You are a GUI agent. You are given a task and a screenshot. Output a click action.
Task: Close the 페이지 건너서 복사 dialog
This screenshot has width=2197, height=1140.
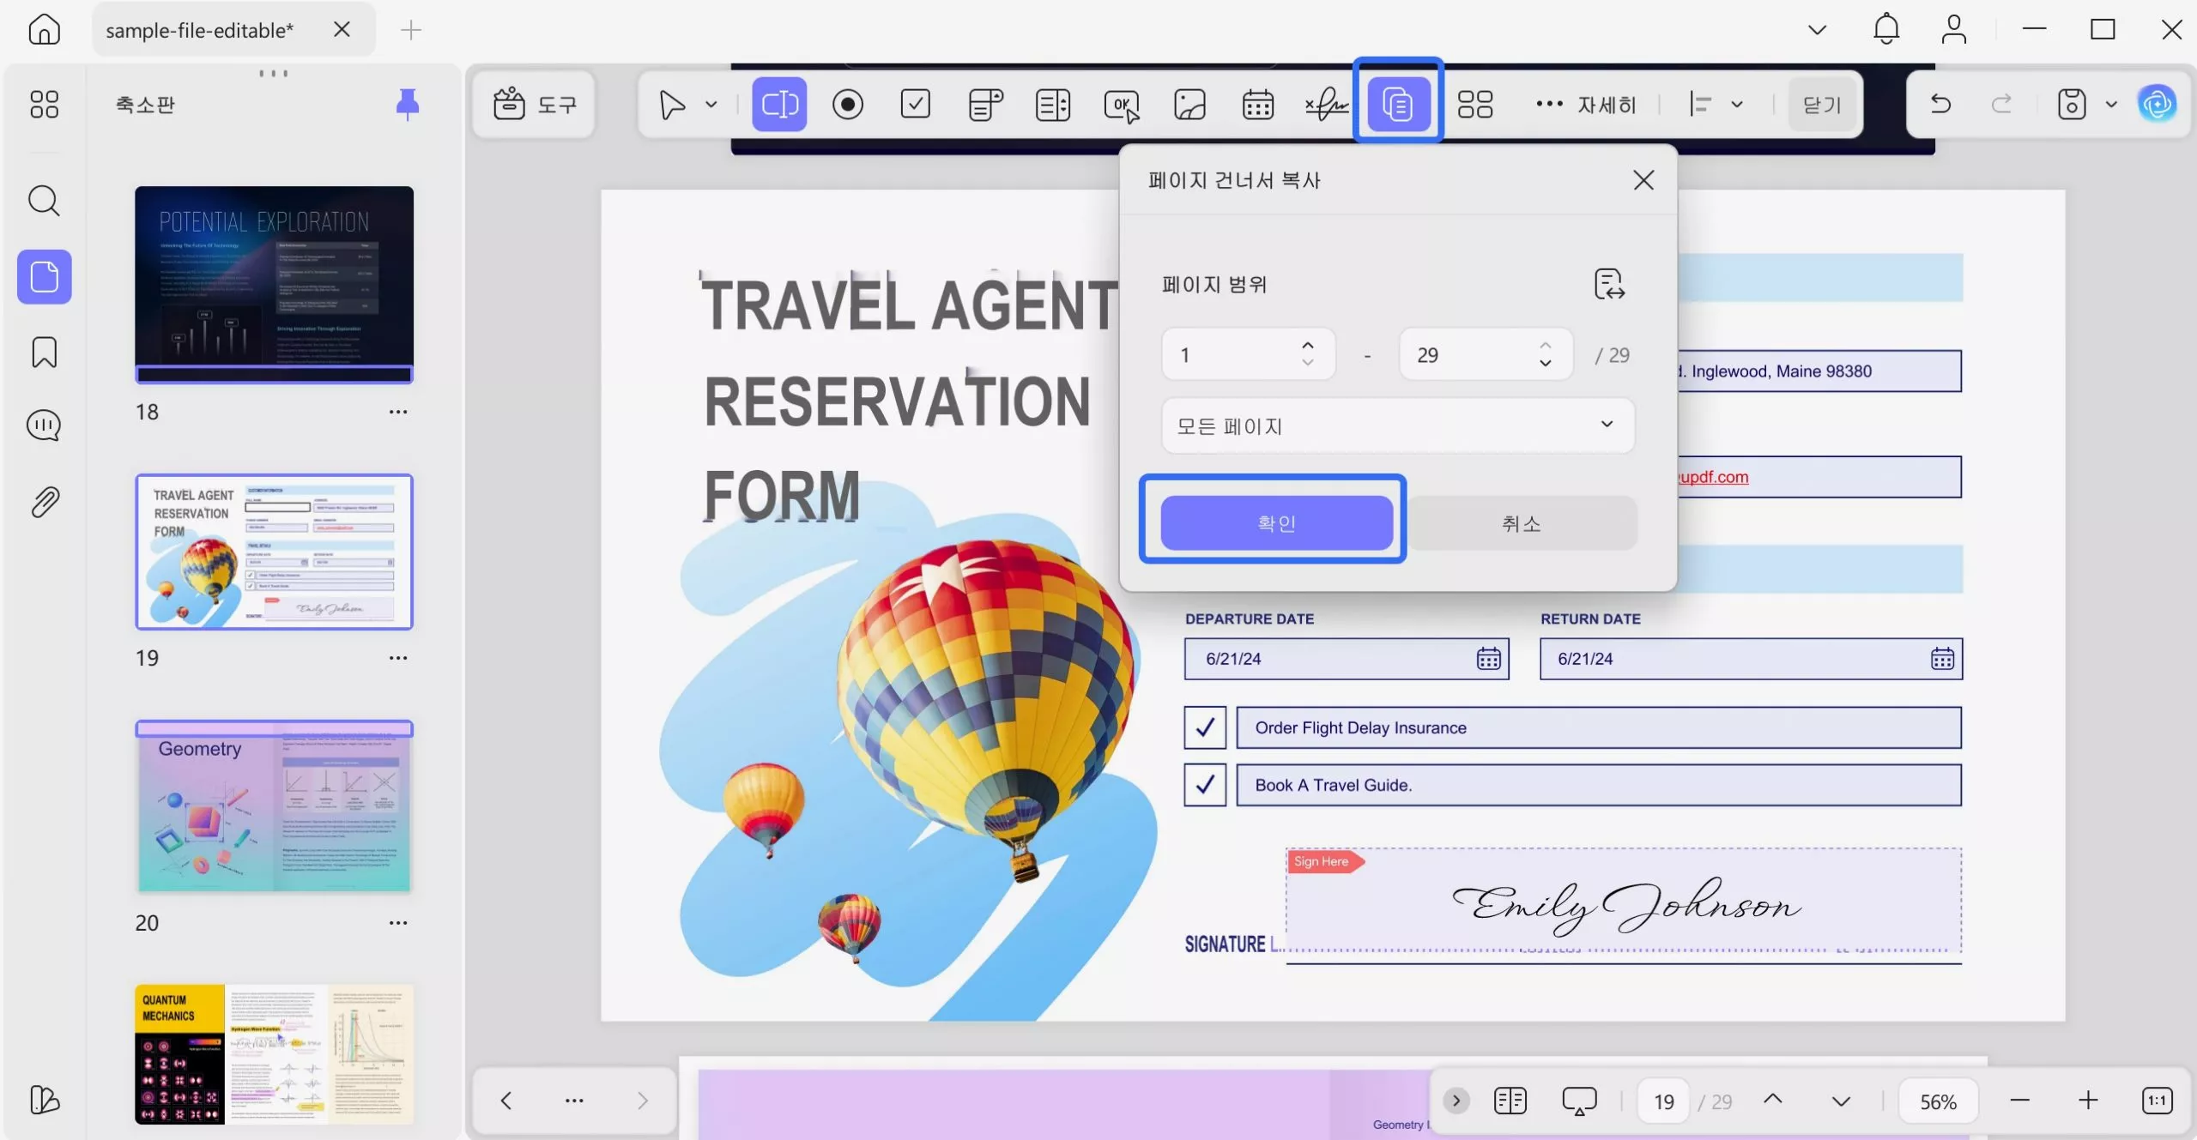point(1643,180)
